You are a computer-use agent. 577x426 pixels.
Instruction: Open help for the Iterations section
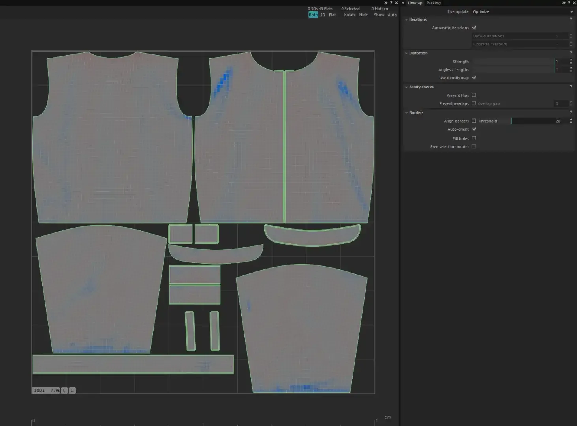click(571, 19)
